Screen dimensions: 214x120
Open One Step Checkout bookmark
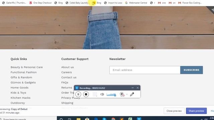click(x=40, y=3)
